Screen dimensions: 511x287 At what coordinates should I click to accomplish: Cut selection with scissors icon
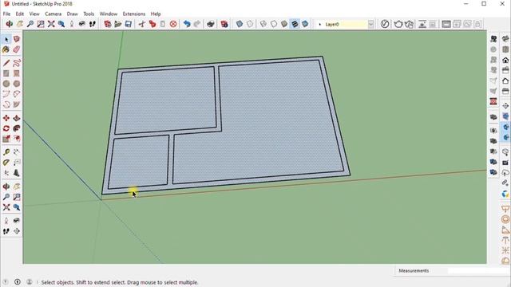coord(142,24)
